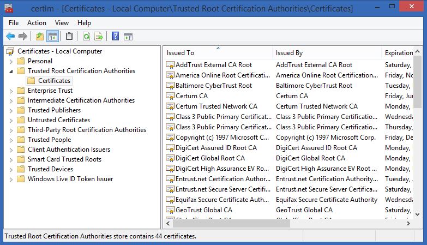Open the View menu
Image resolution: width=427 pixels, height=245 pixels.
pos(62,23)
